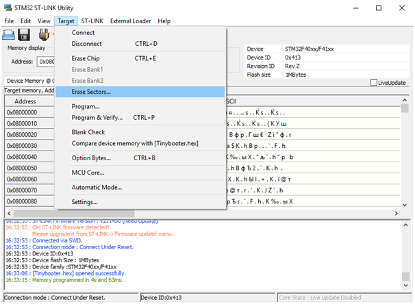This screenshot has height=304, width=415.
Task: Choose Program... from the menu
Action: pyautogui.click(x=140, y=106)
